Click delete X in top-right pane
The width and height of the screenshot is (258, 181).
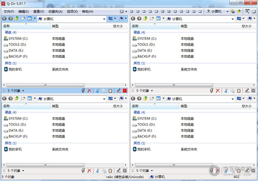tap(218, 91)
